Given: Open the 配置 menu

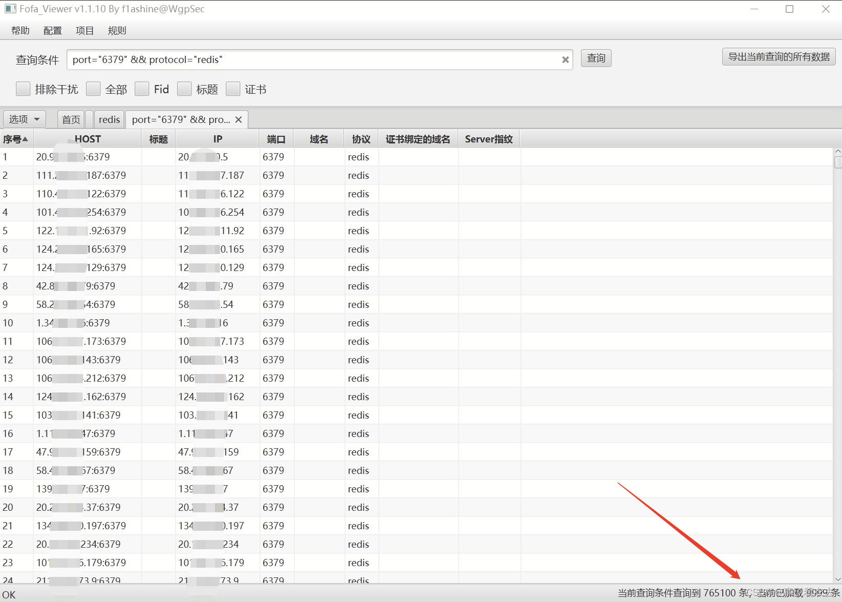Looking at the screenshot, I should 52,30.
